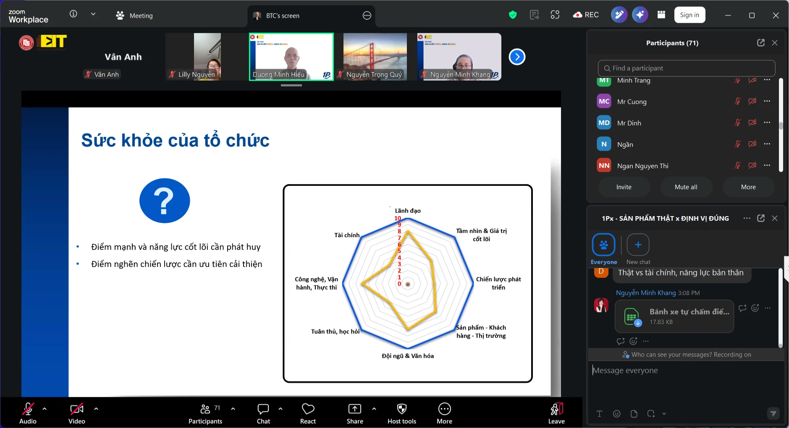
Task: Open more options for Mr Dinh
Action: pyautogui.click(x=767, y=123)
